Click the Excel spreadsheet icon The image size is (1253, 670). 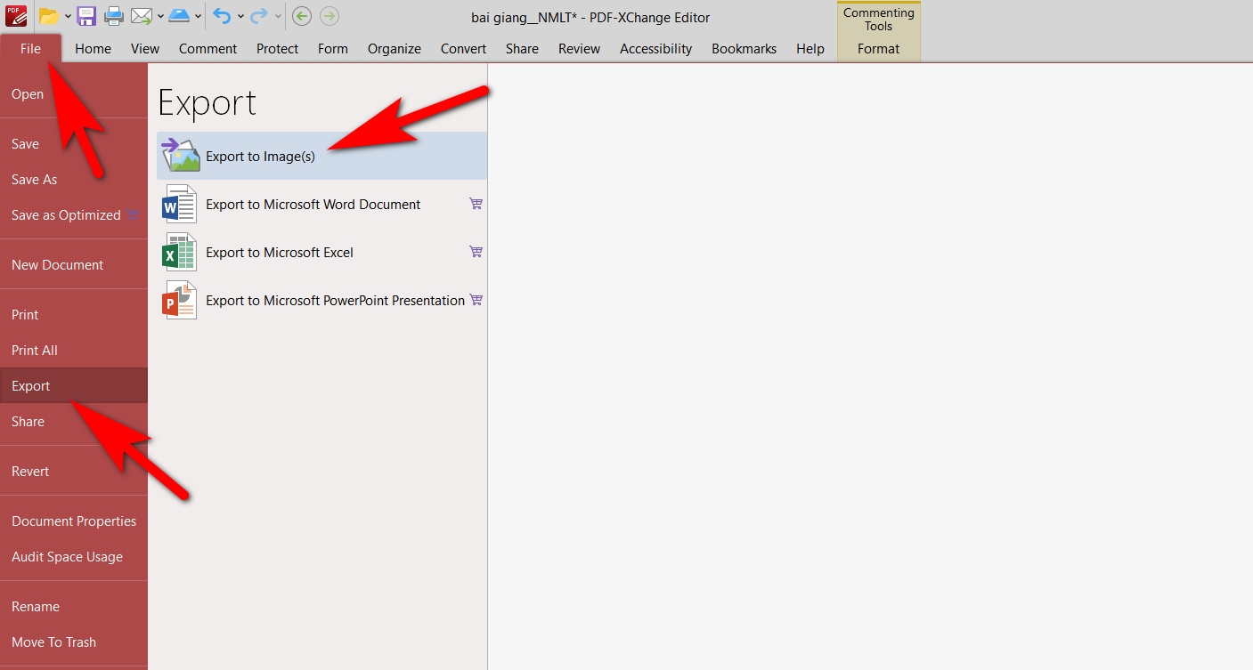coord(179,252)
